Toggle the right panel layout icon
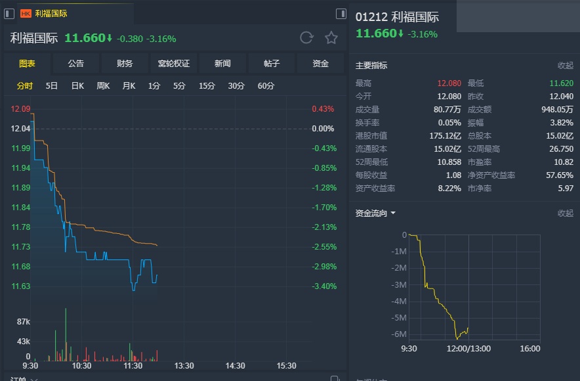This screenshot has height=381, width=580. click(341, 13)
